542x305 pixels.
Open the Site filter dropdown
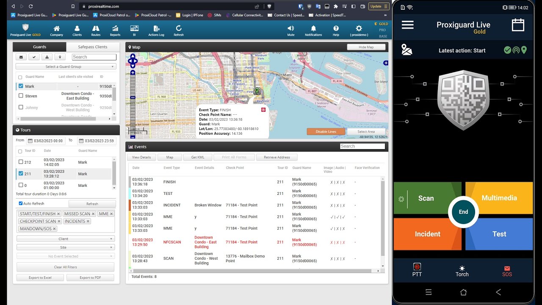click(66, 247)
